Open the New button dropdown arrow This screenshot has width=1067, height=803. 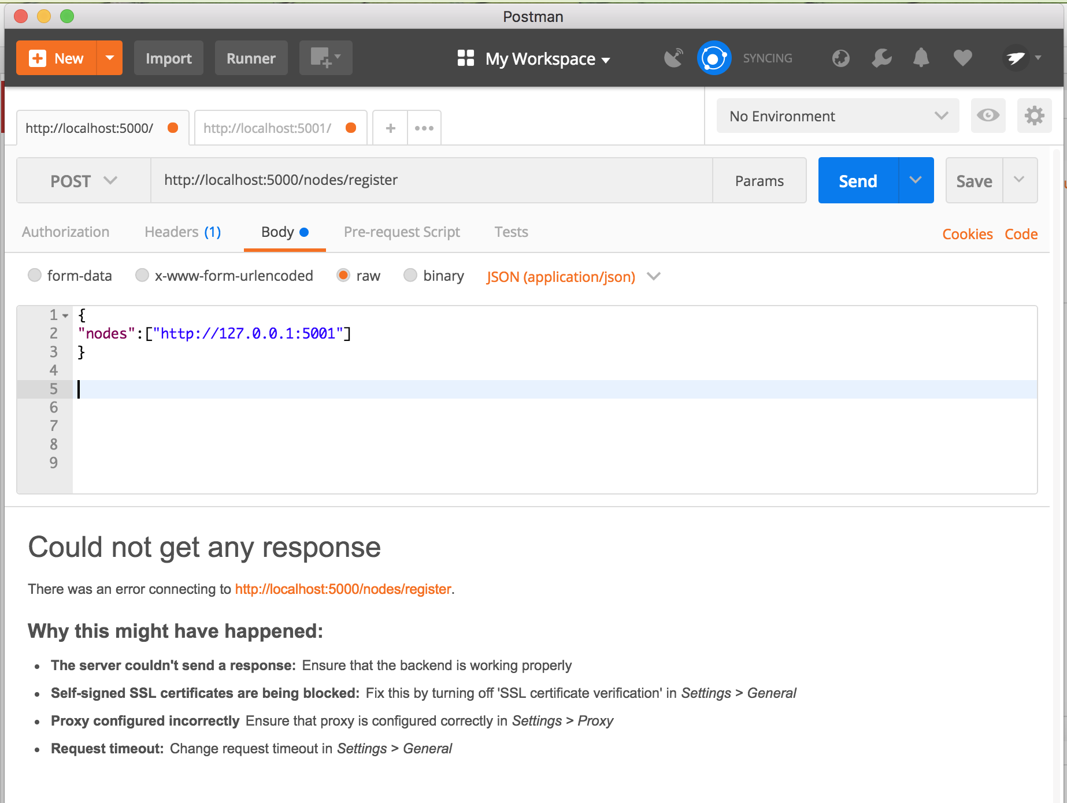[110, 58]
